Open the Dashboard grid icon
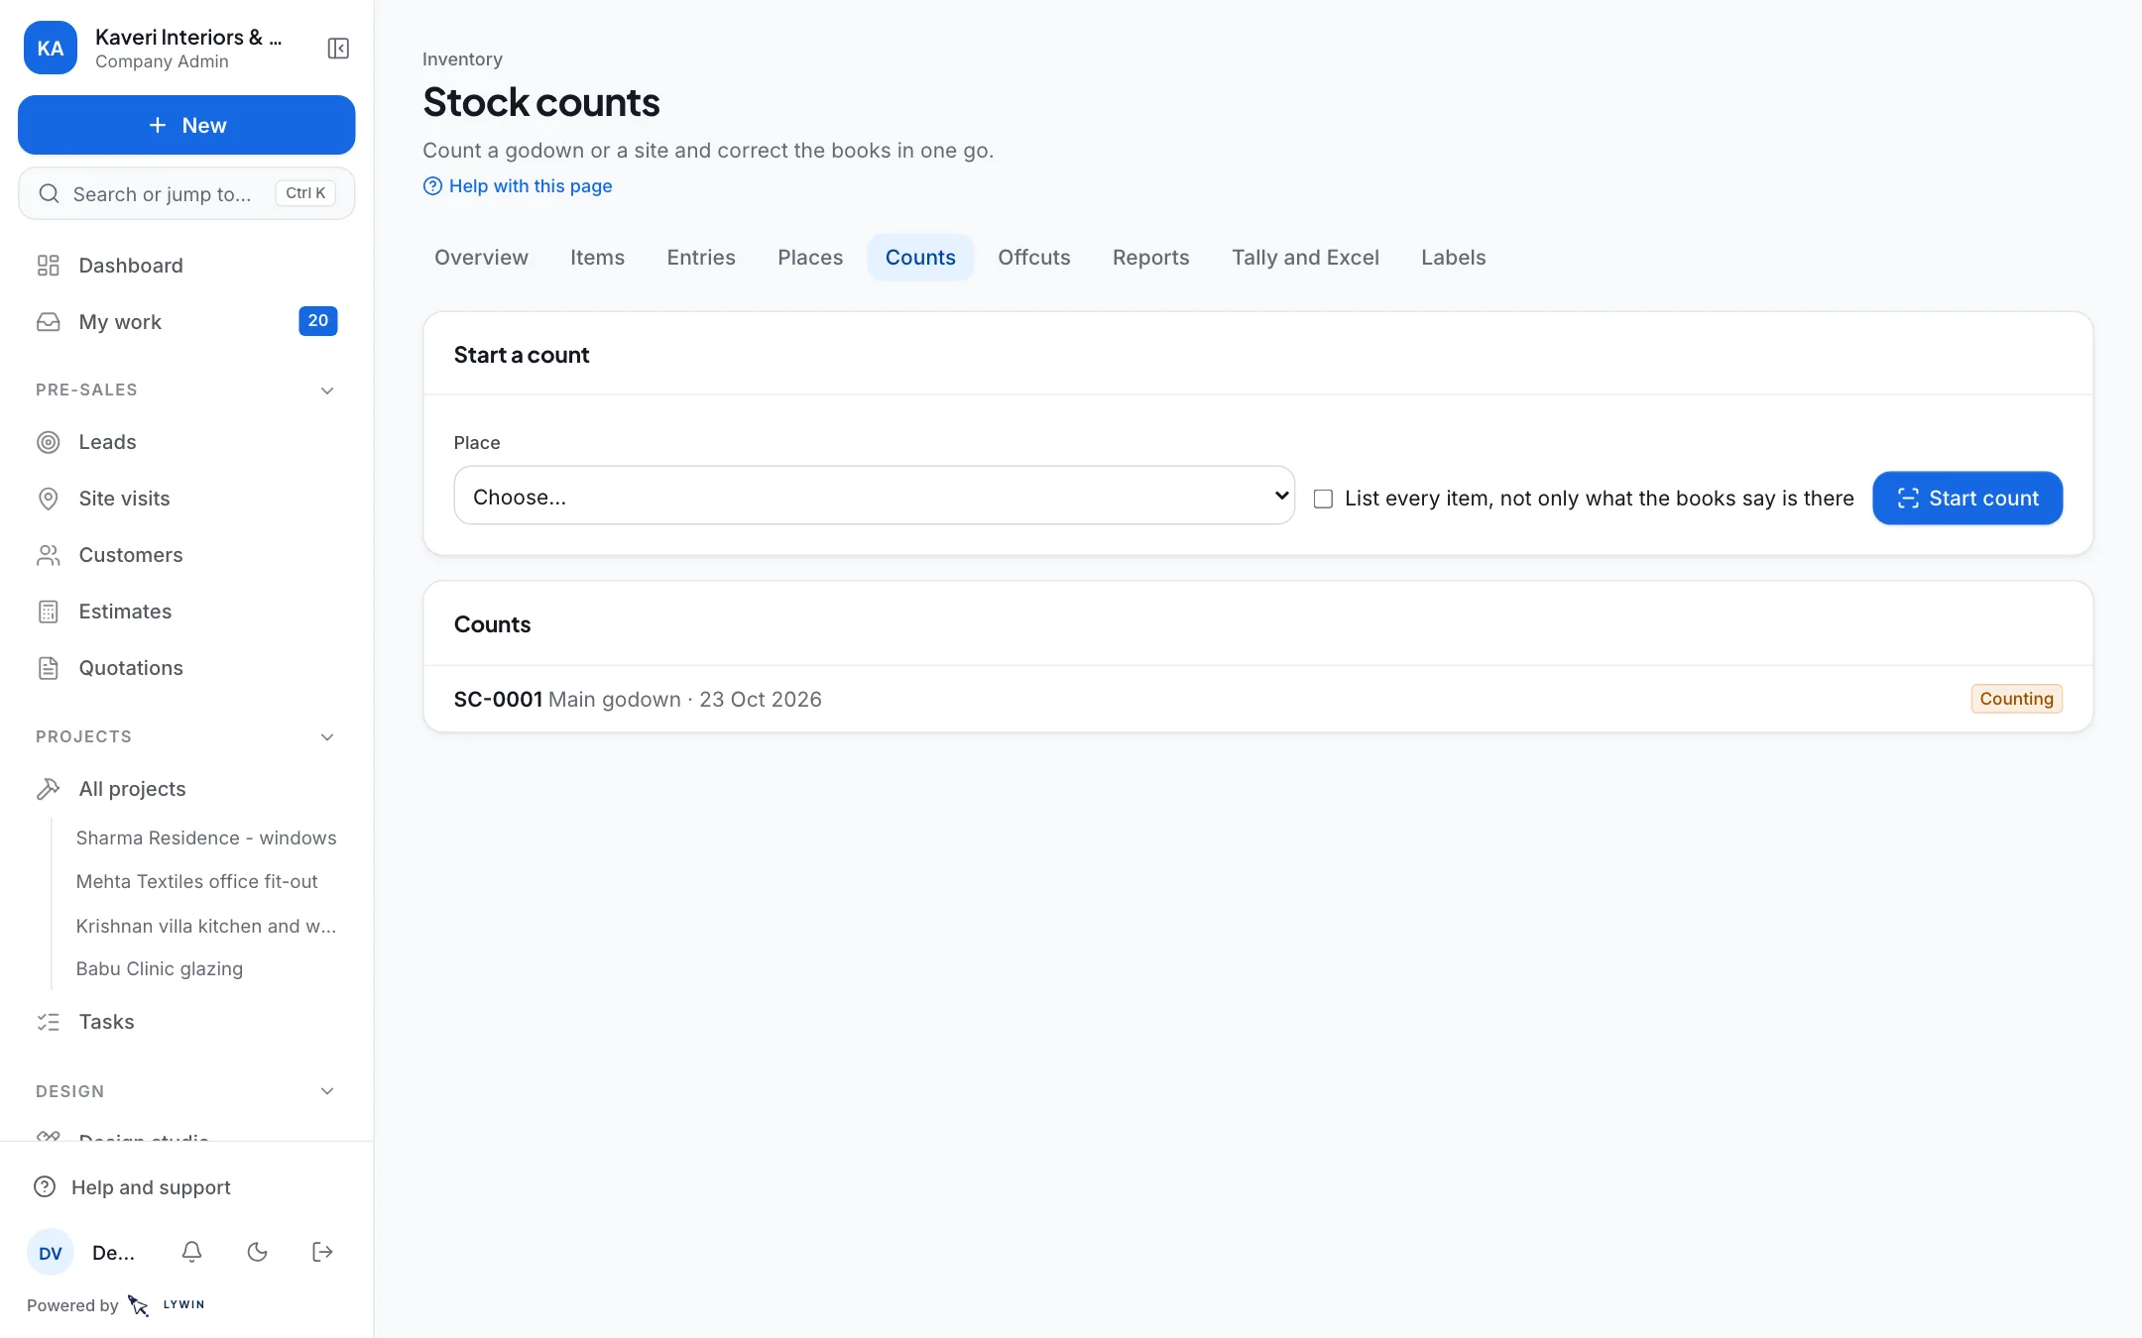 coord(48,266)
